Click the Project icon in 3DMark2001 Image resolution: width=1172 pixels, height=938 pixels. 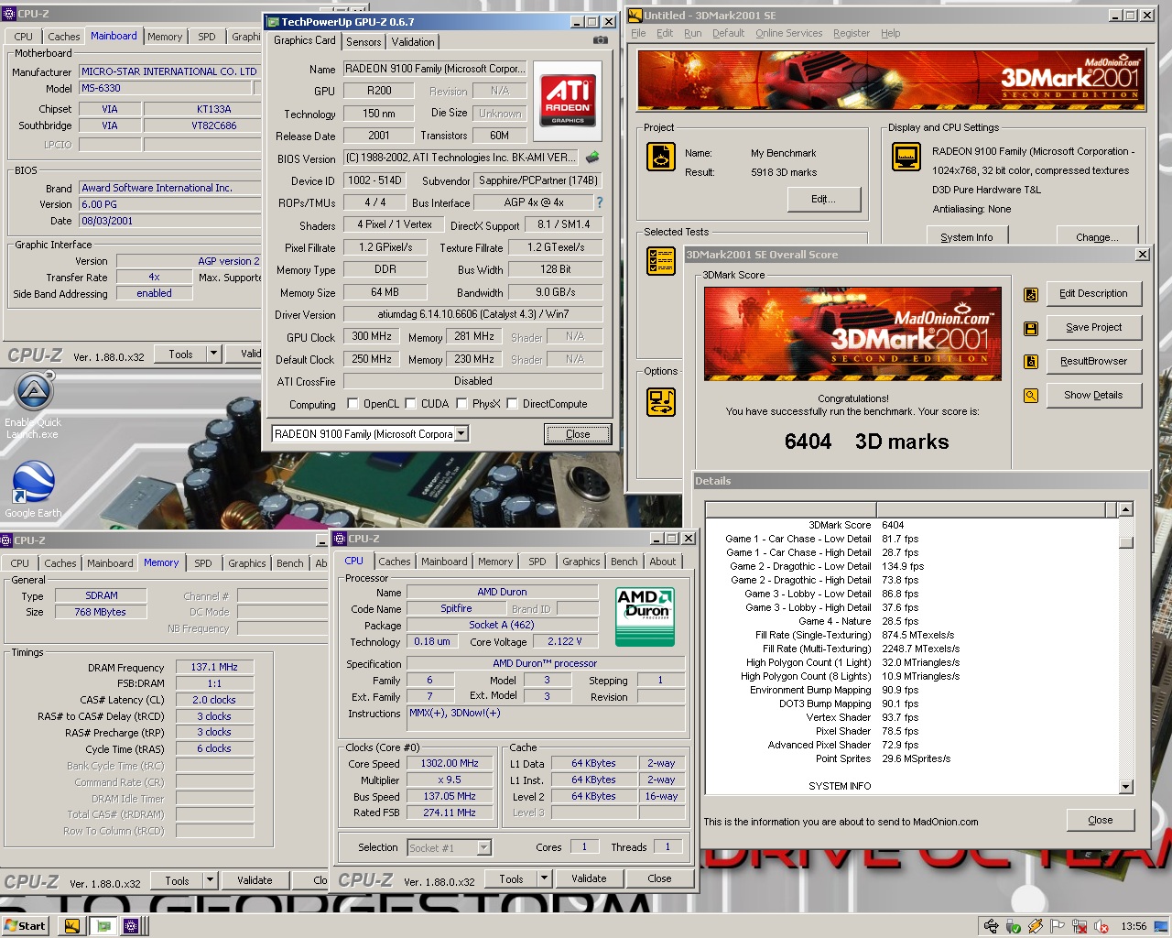tap(661, 157)
